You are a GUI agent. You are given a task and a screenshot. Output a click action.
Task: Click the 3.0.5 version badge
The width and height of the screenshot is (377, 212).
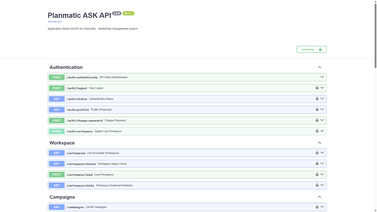pyautogui.click(x=117, y=13)
